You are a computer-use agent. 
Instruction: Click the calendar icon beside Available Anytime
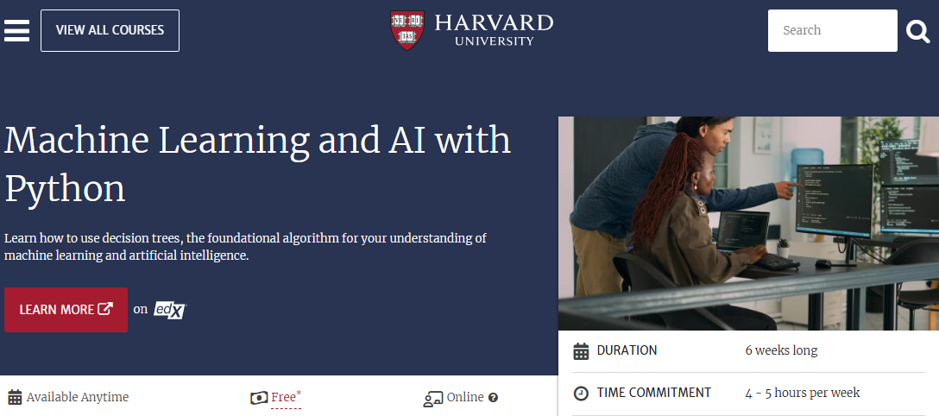(15, 398)
